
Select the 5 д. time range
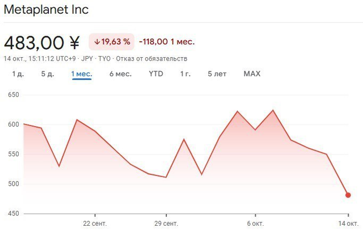[47, 74]
